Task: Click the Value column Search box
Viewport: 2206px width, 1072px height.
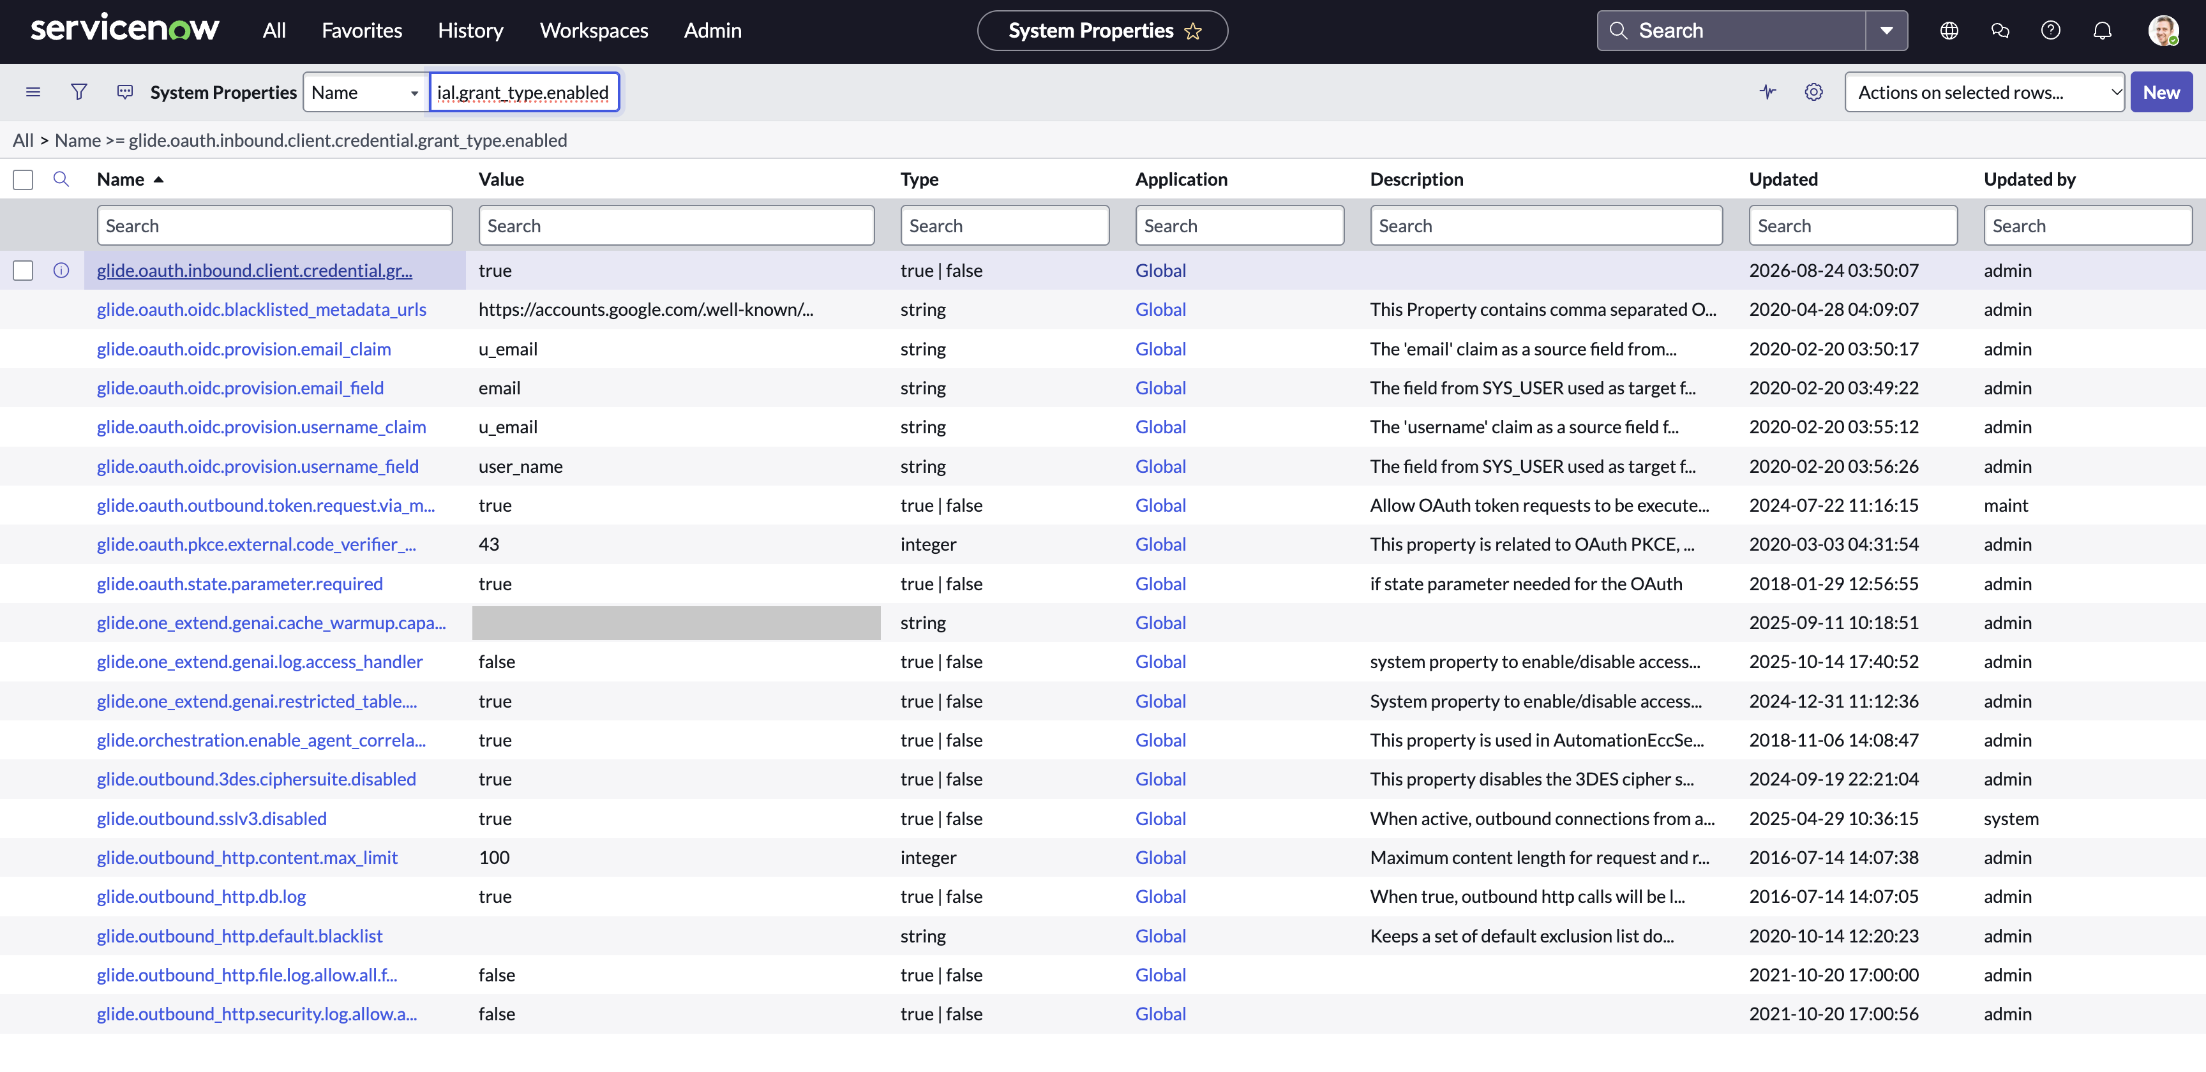Action: 676,225
